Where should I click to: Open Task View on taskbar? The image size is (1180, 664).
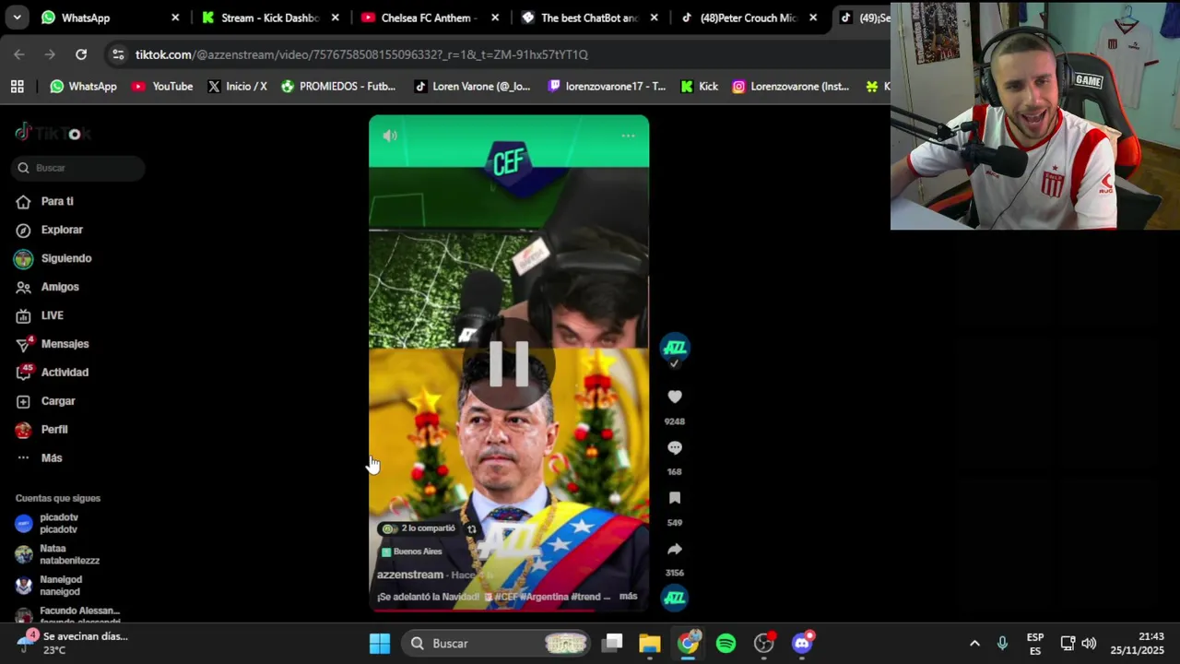click(x=612, y=644)
